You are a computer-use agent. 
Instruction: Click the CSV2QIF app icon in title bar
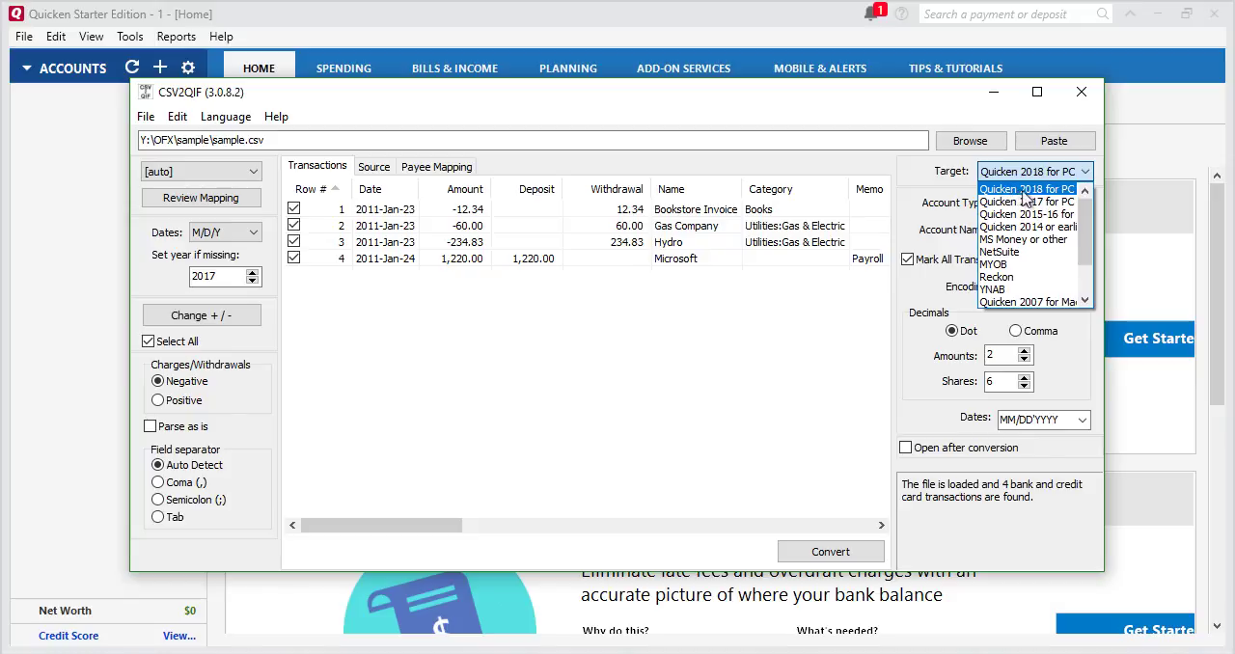[x=146, y=92]
